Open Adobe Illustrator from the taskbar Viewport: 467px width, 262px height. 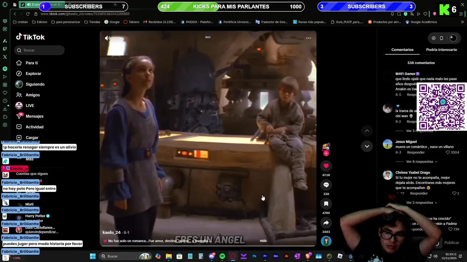coord(286,256)
